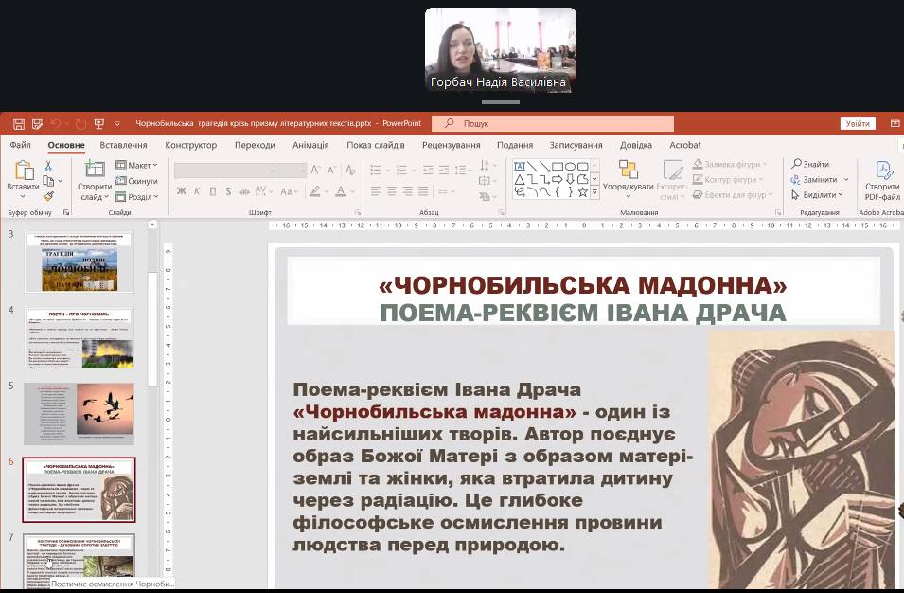The height and width of the screenshot is (593, 904).
Task: Select the Format Painter brush icon
Action: [x=48, y=196]
